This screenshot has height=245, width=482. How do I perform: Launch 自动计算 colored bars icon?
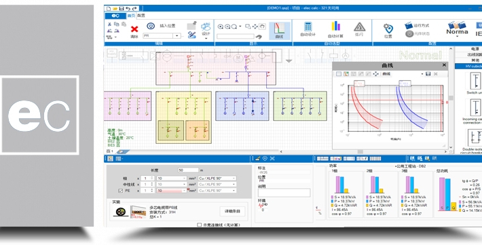(335, 26)
